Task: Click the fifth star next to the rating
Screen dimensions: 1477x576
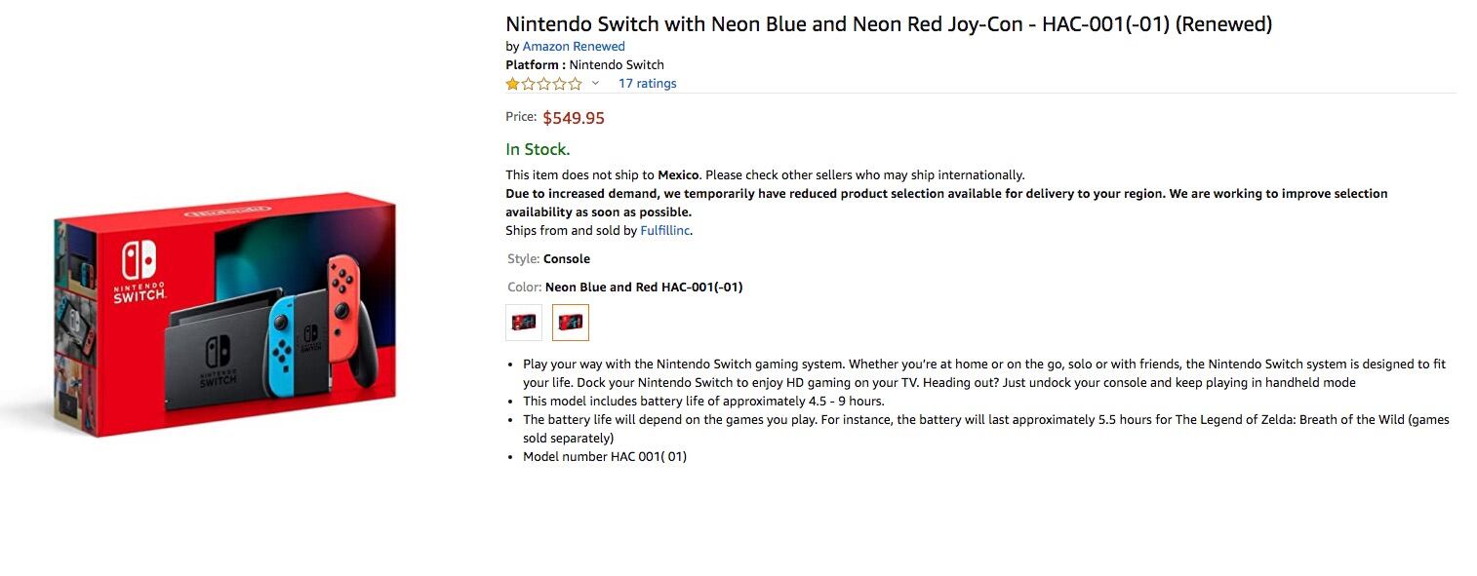Action: [575, 84]
